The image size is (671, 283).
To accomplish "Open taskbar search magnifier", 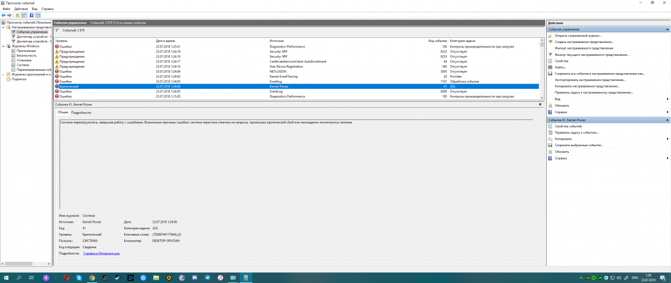I will pyautogui.click(x=20, y=277).
